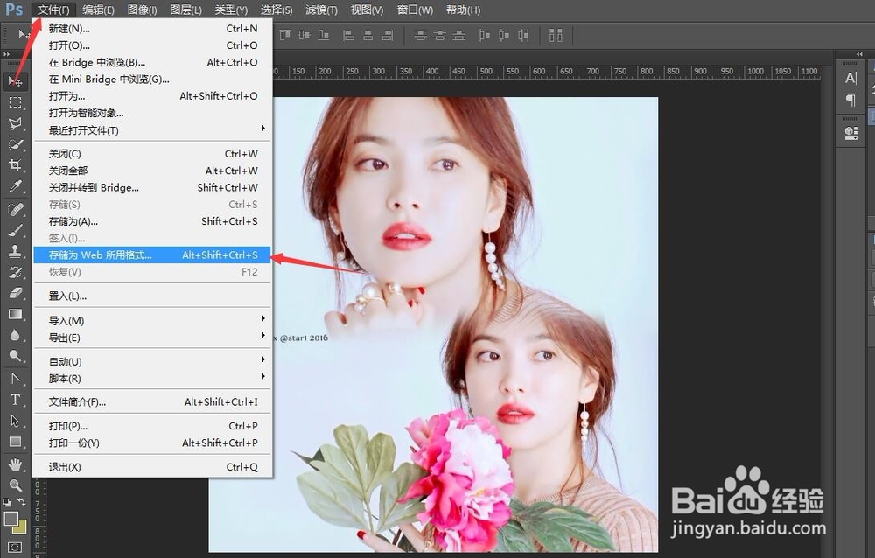The height and width of the screenshot is (558, 875).
Task: Select the Eraser tool
Action: (15, 293)
